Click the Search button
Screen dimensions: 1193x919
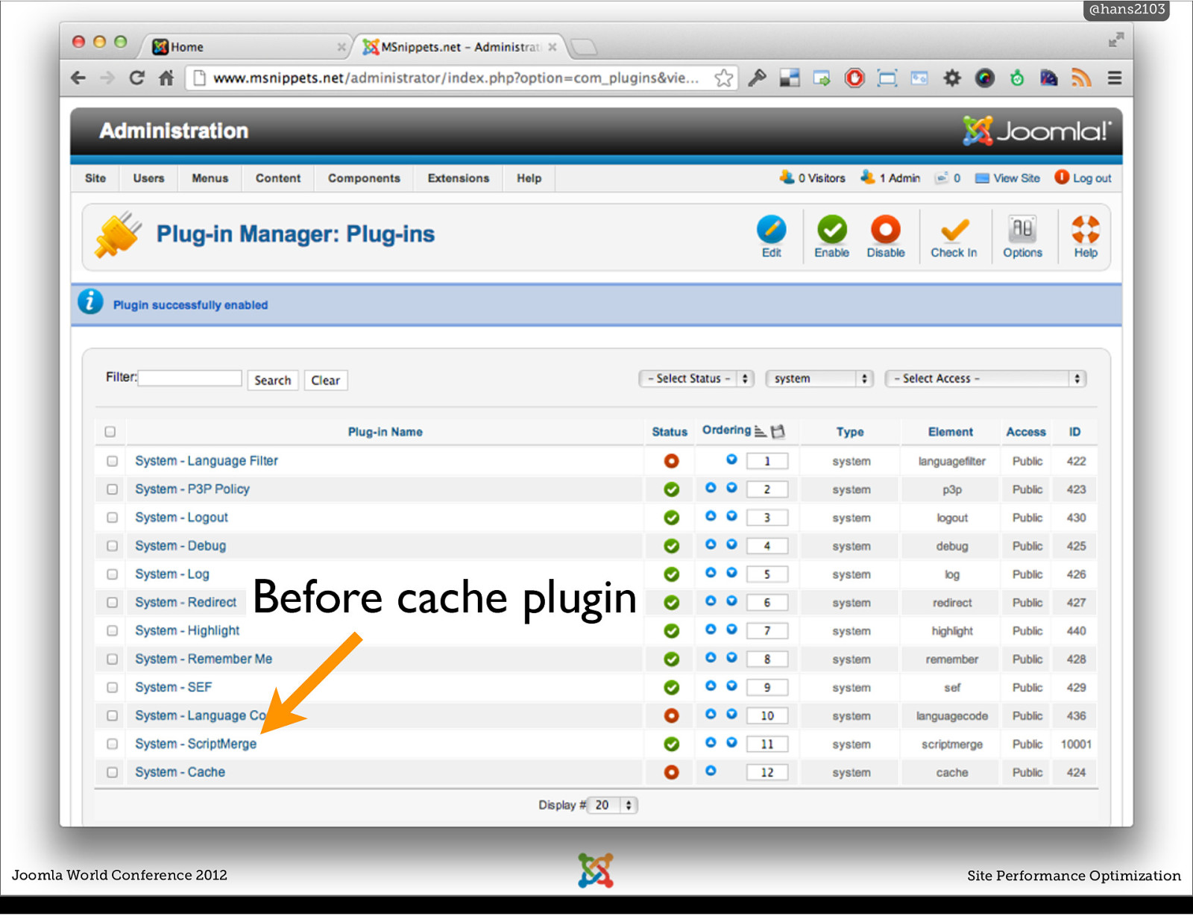[273, 380]
